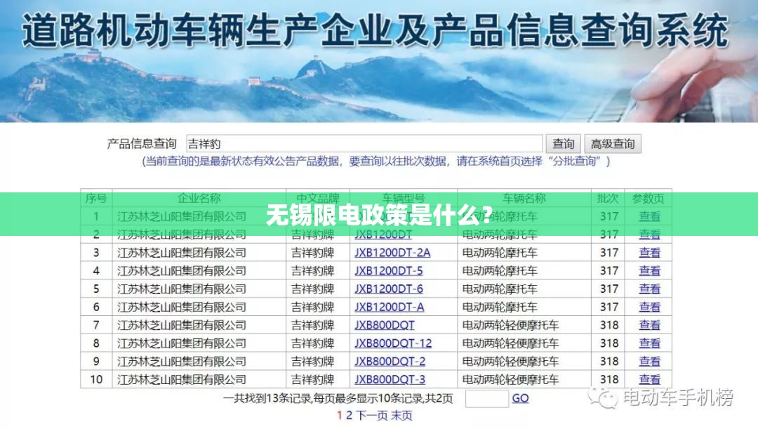Click the blue 分批查询 notice text
This screenshot has width=758, height=429.
[x=376, y=161]
